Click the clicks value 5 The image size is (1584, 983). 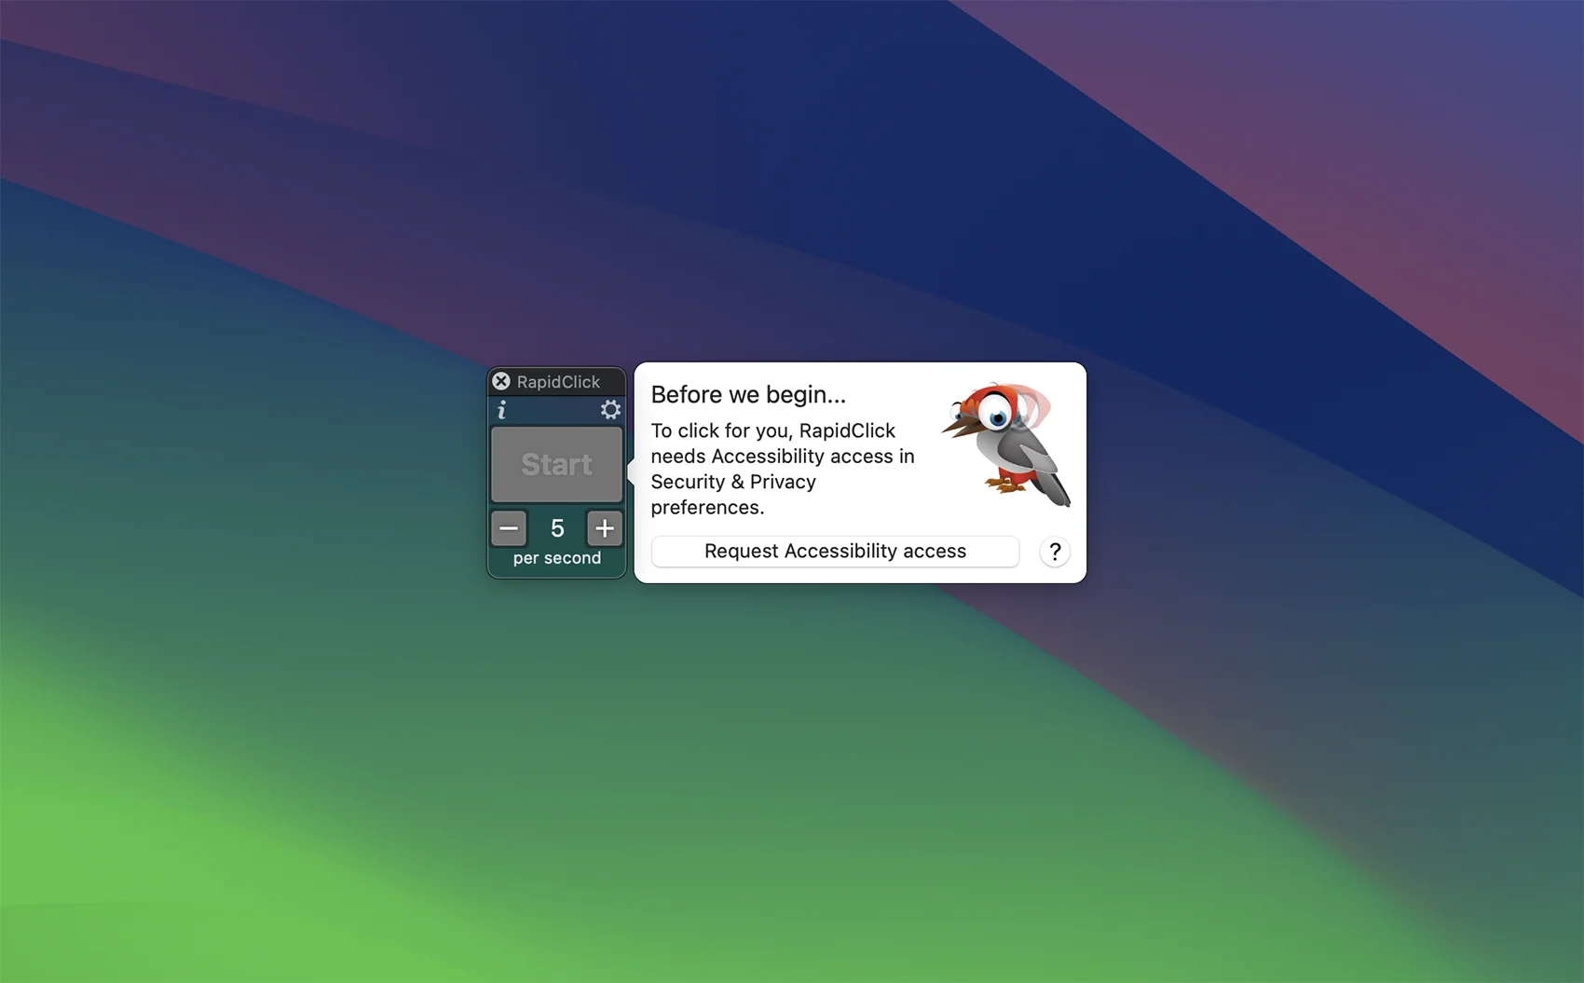point(557,528)
